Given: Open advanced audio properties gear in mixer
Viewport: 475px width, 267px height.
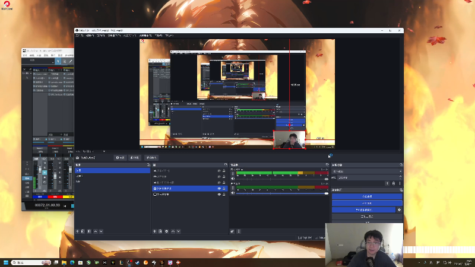Looking at the screenshot, I should (232, 231).
